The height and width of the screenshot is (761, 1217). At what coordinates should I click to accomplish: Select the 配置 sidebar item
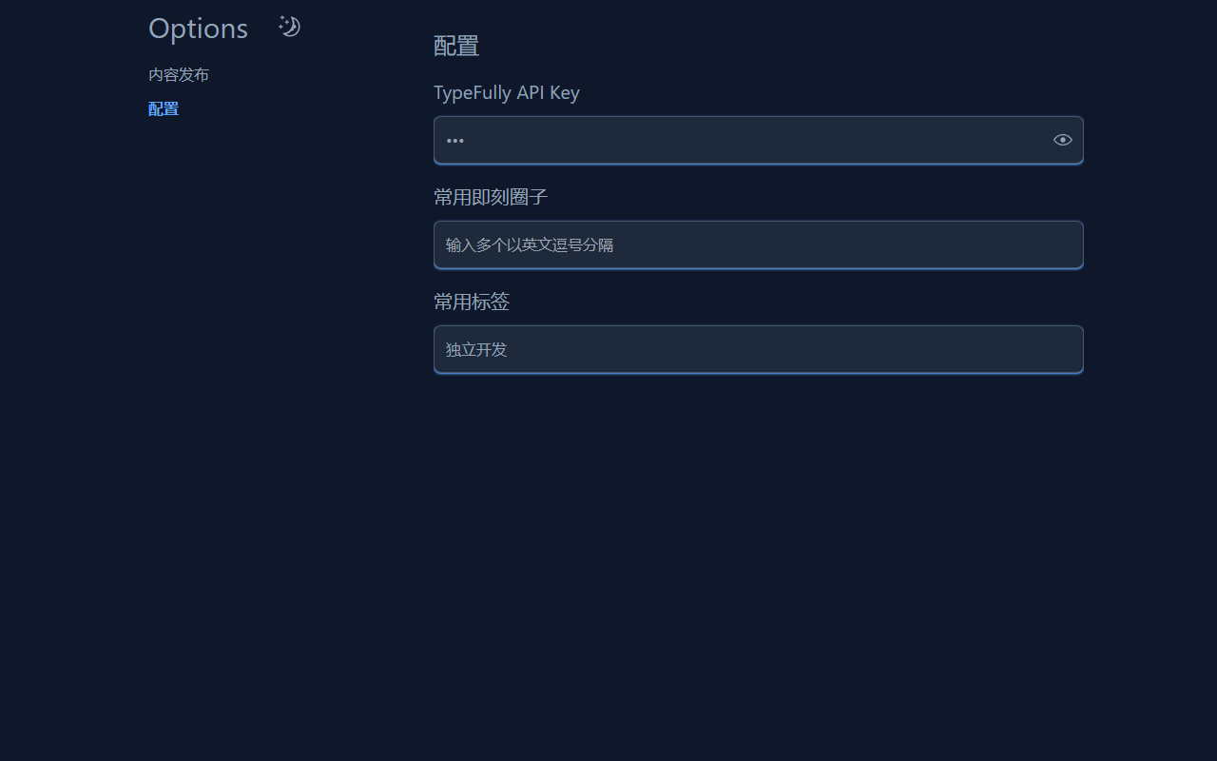[164, 108]
